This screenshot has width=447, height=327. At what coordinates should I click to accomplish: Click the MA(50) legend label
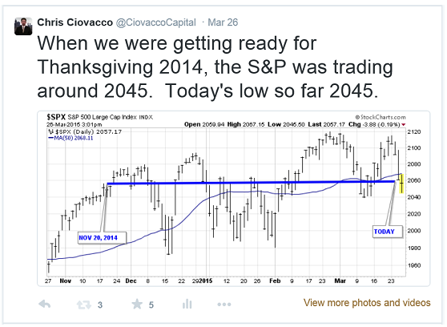click(71, 138)
